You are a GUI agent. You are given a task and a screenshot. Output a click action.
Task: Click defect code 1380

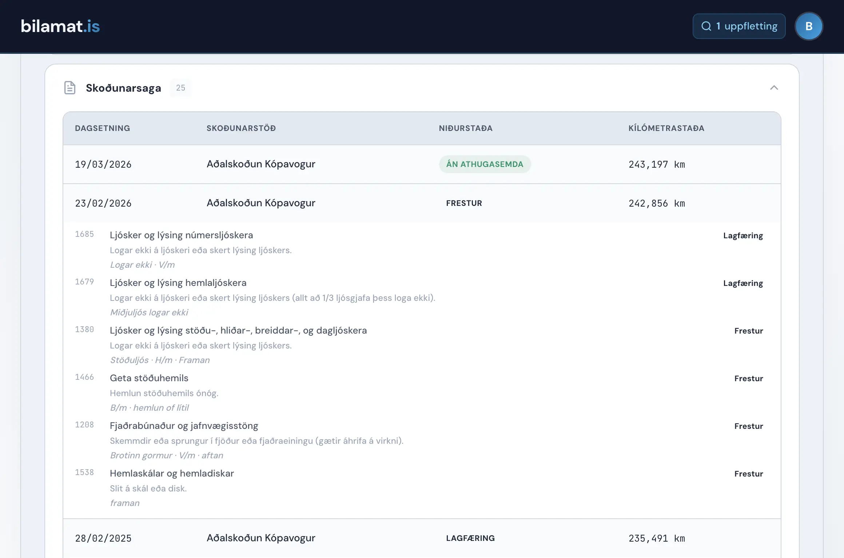[84, 330]
